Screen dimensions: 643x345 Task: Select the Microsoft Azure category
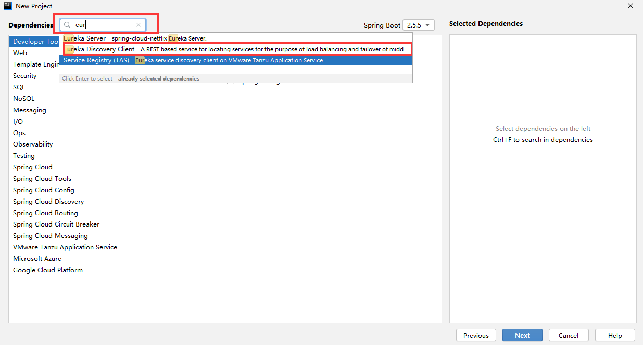coord(117,259)
